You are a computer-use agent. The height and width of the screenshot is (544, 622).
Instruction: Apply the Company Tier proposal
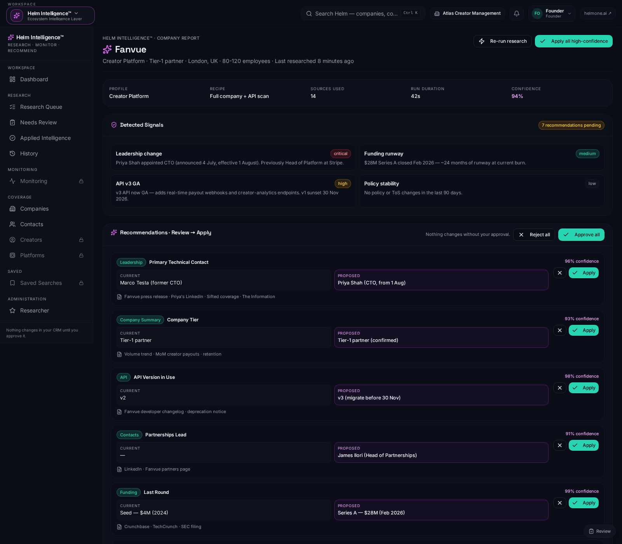coord(584,330)
